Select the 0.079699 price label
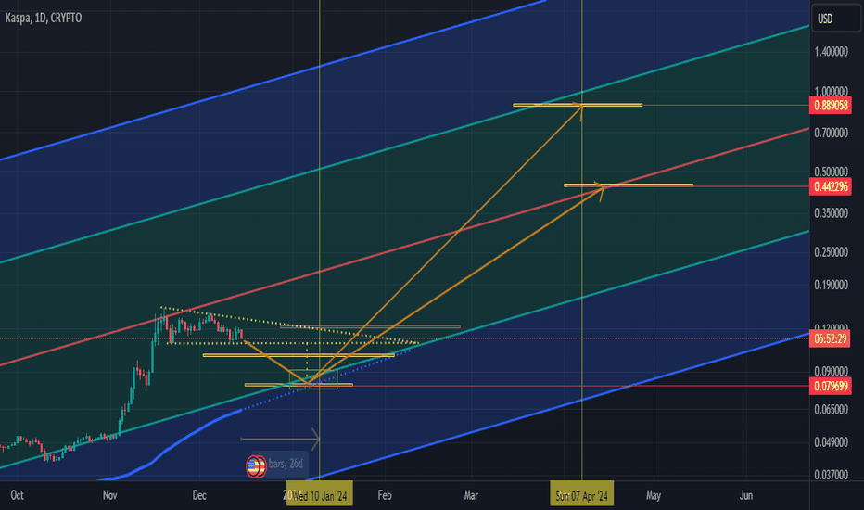 tap(831, 386)
